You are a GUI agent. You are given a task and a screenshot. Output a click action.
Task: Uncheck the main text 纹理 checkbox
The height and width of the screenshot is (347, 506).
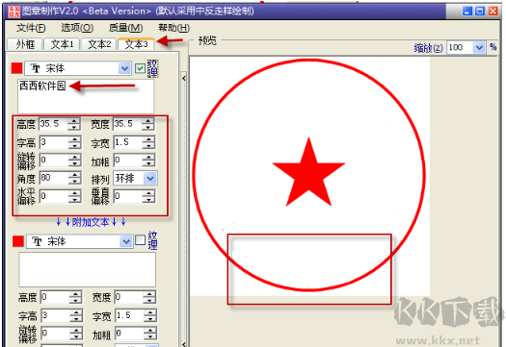(140, 68)
